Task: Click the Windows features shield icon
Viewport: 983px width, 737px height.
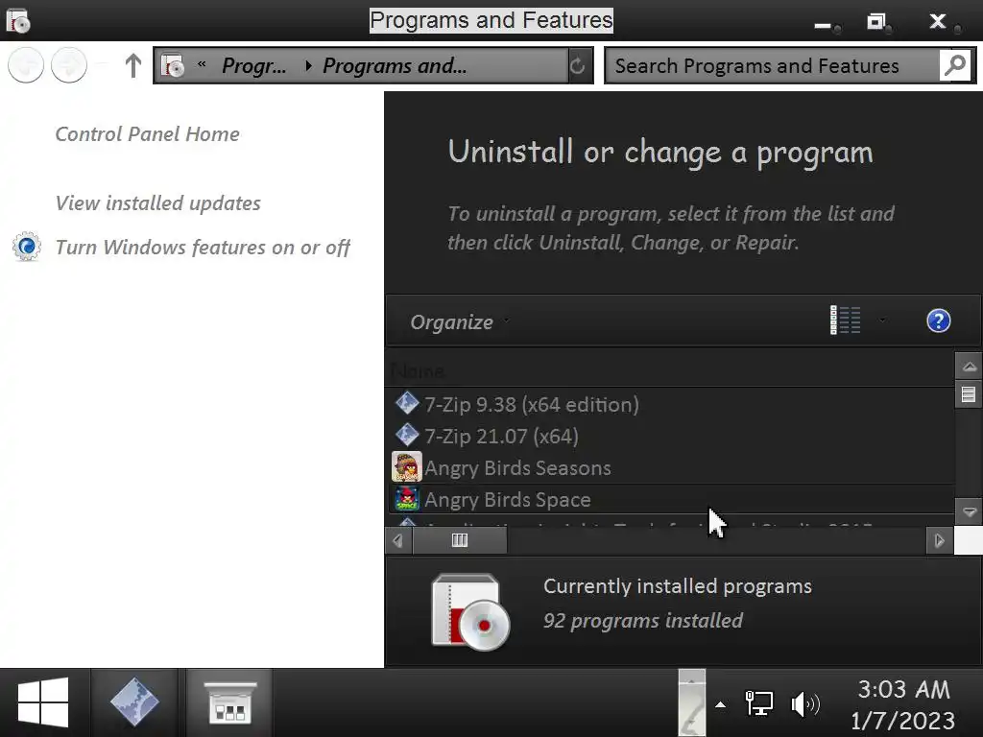Action: click(27, 247)
